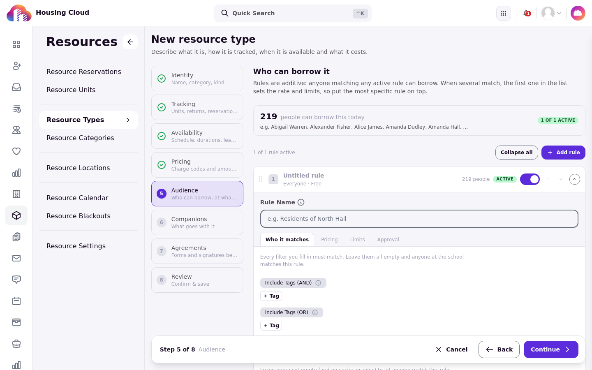Open the heart sidebar icon
Image resolution: width=592 pixels, height=370 pixels.
tap(16, 151)
